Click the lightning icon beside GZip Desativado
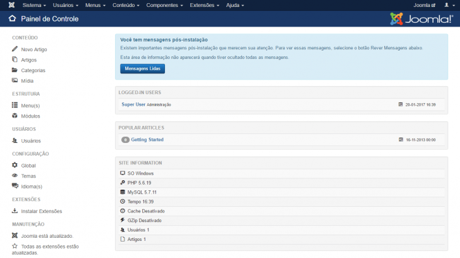The height and width of the screenshot is (258, 460). (123, 220)
